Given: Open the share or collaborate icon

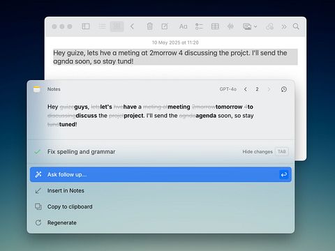Looking at the screenshot, I should [x=269, y=26].
